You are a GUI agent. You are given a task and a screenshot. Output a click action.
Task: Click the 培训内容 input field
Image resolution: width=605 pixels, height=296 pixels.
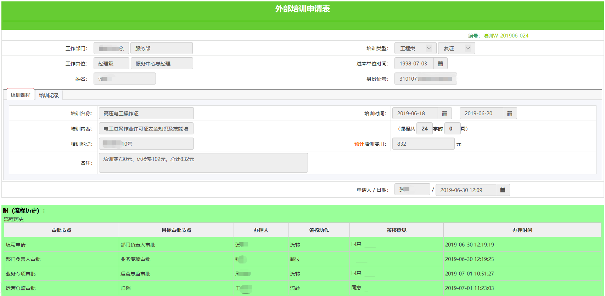[x=146, y=129]
